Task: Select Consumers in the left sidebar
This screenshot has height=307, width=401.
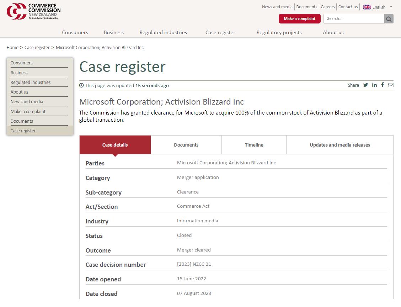Action: click(21, 63)
